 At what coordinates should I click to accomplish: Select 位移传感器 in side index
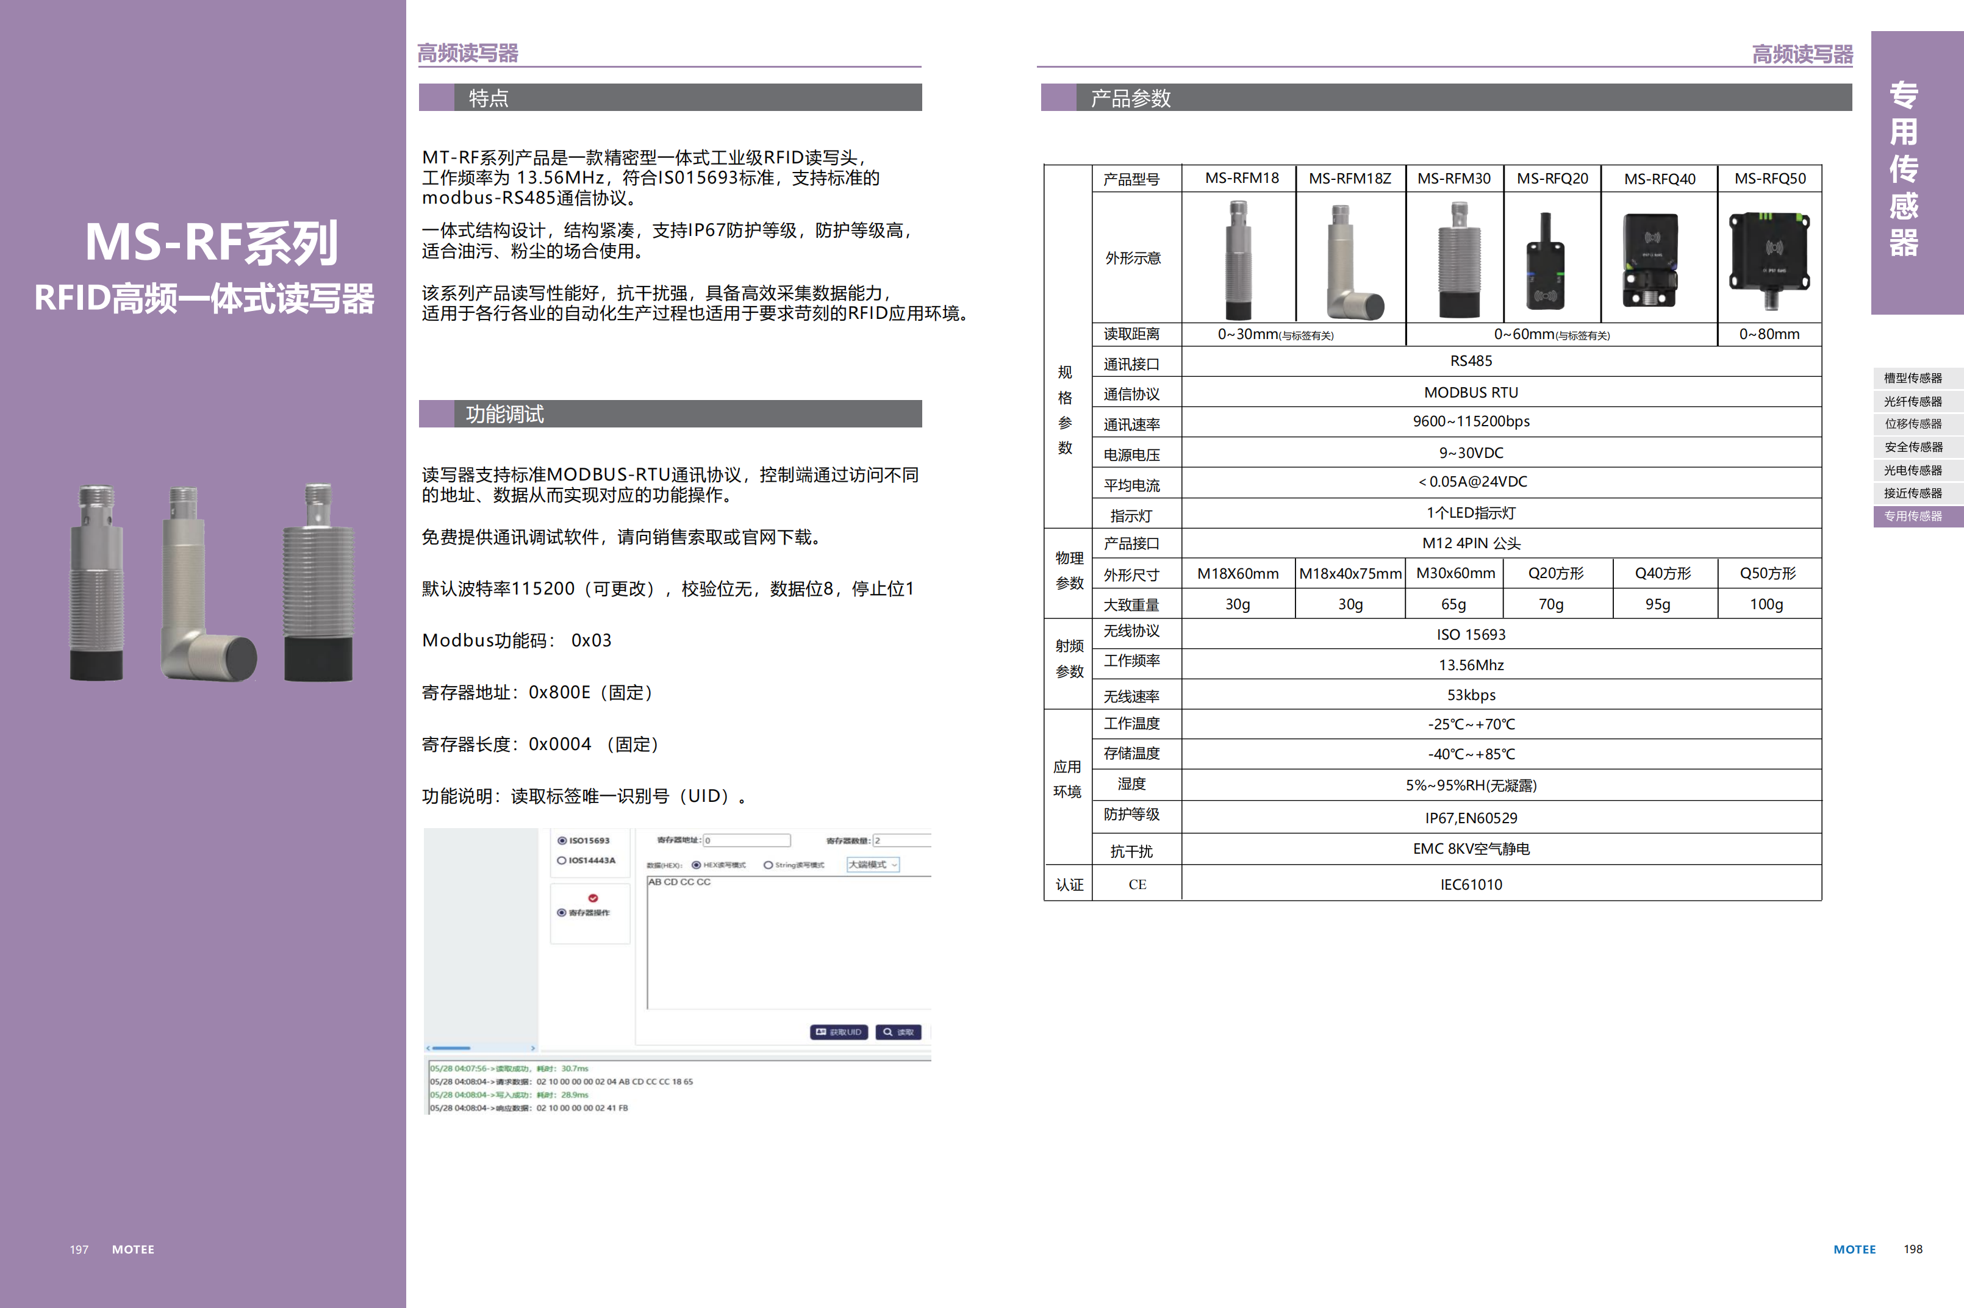[x=1917, y=424]
